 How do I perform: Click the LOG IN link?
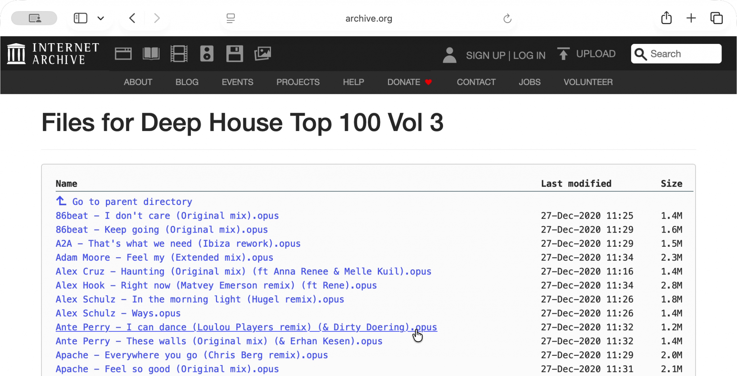coord(529,55)
